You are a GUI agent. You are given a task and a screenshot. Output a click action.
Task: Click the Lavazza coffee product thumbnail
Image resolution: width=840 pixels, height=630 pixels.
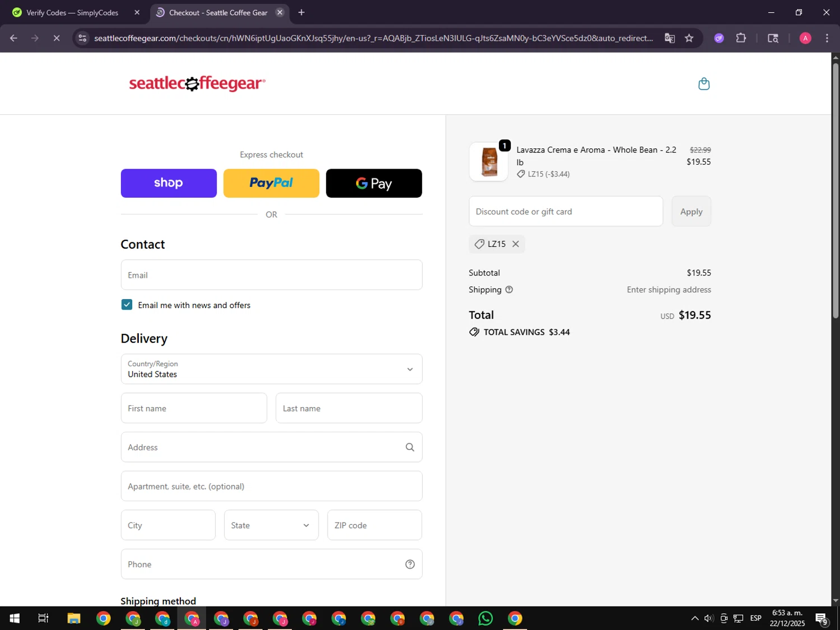pyautogui.click(x=489, y=162)
